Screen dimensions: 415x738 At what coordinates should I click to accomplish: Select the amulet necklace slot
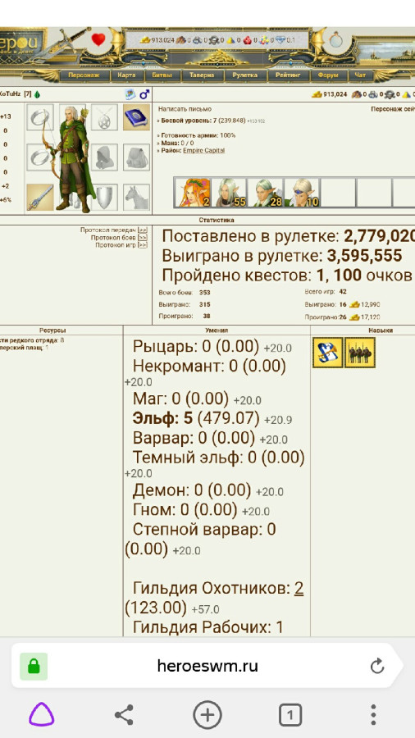click(x=104, y=117)
